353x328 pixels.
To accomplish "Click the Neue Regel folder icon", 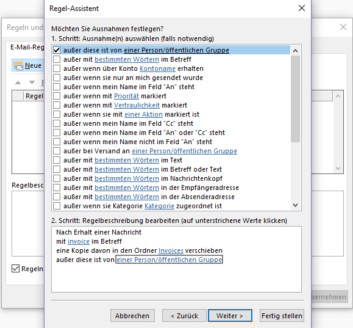I will (18, 65).
